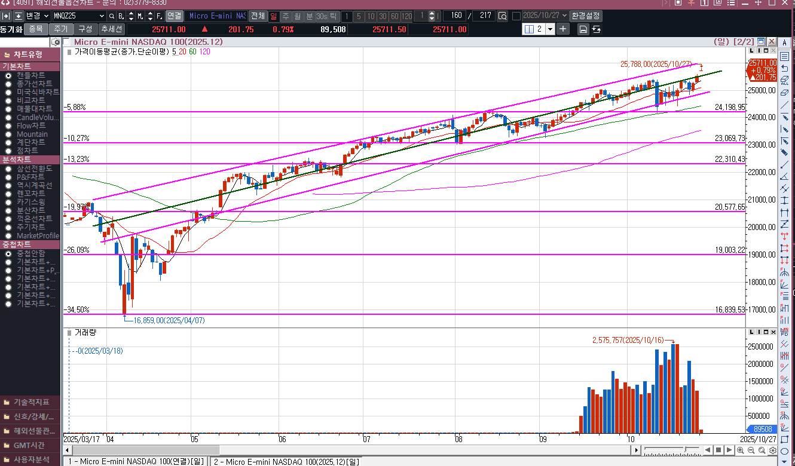The width and height of the screenshot is (795, 466).
Task: Open chart settings gear icon at bottom right
Action: point(773,450)
